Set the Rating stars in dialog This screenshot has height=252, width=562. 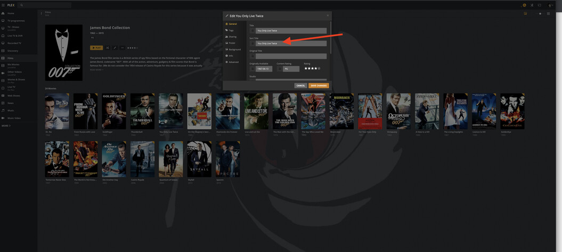(312, 69)
